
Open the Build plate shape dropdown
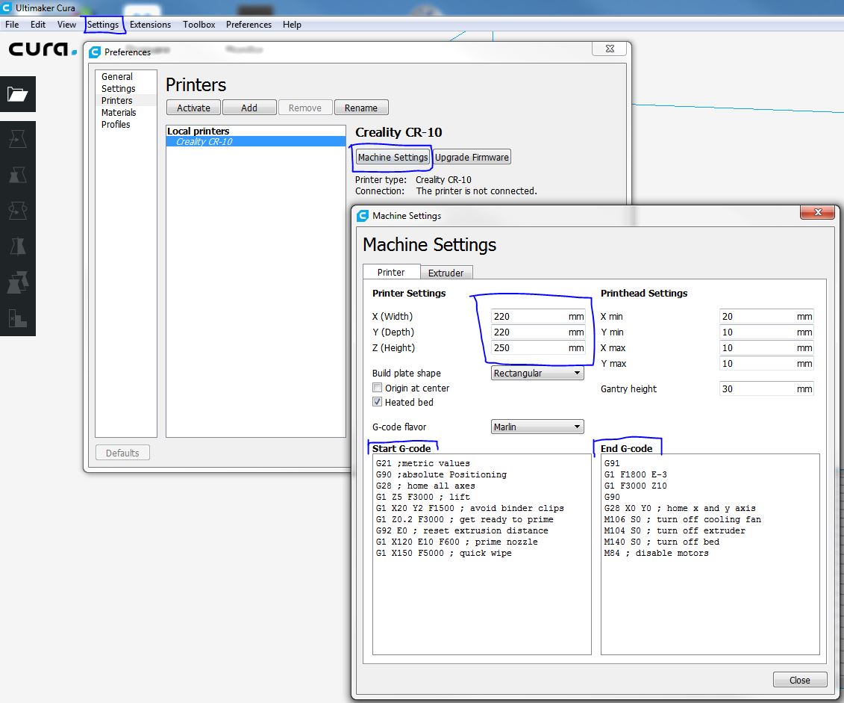pyautogui.click(x=537, y=373)
